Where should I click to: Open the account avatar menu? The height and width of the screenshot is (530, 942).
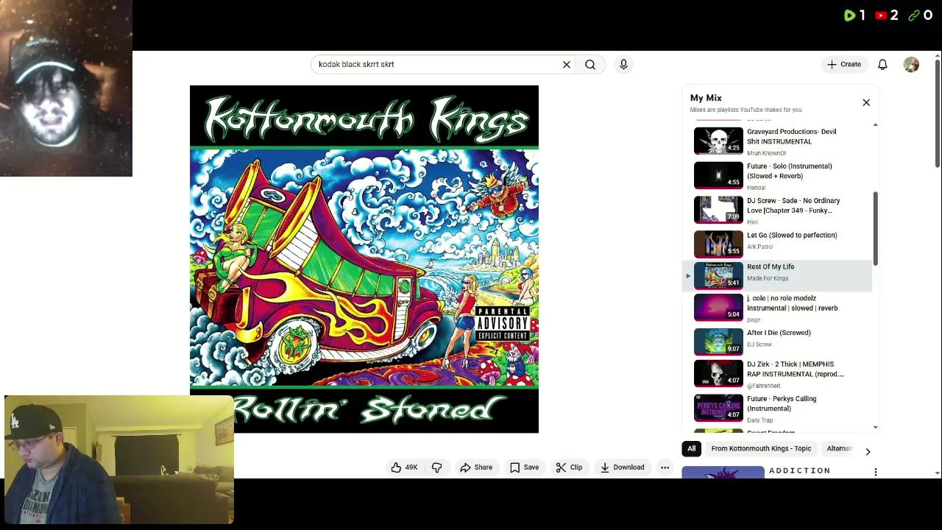pos(911,65)
